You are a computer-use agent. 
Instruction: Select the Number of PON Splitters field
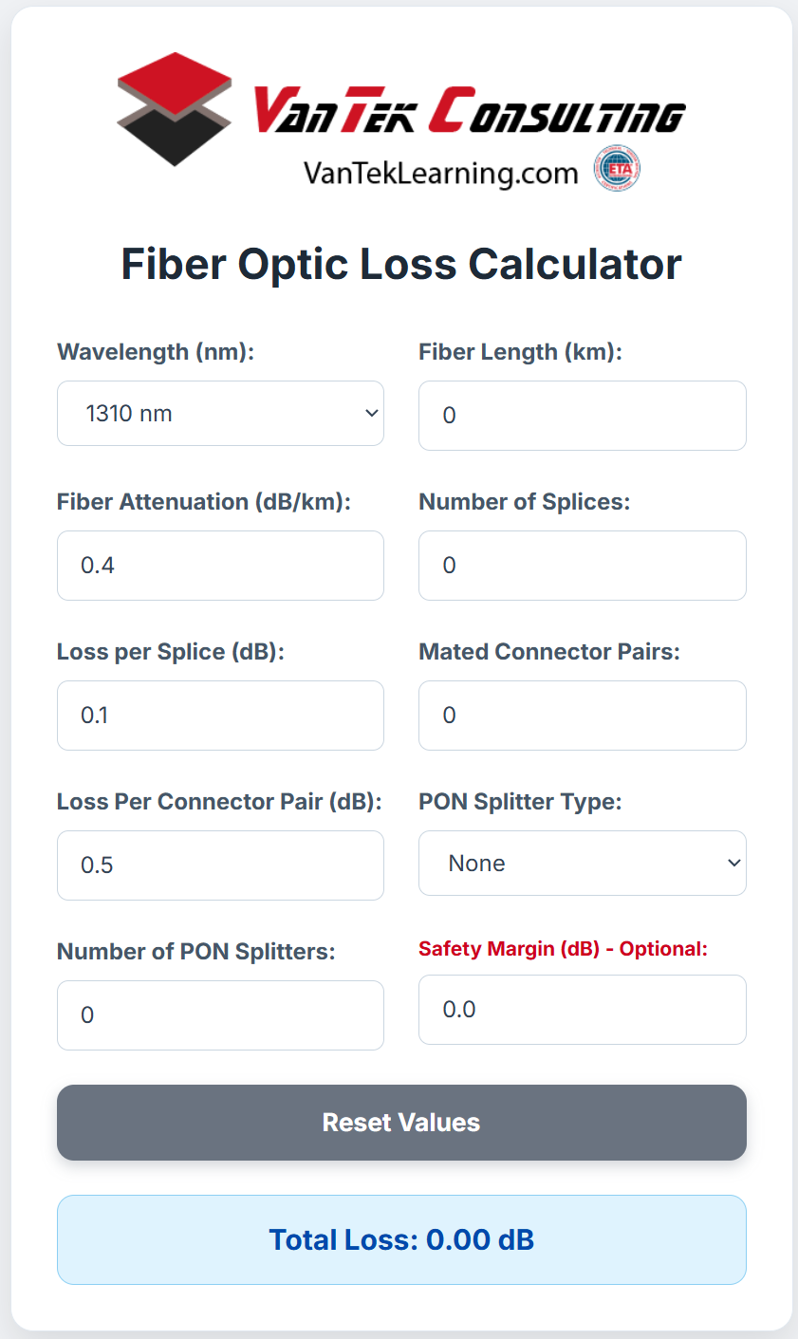(x=220, y=1015)
